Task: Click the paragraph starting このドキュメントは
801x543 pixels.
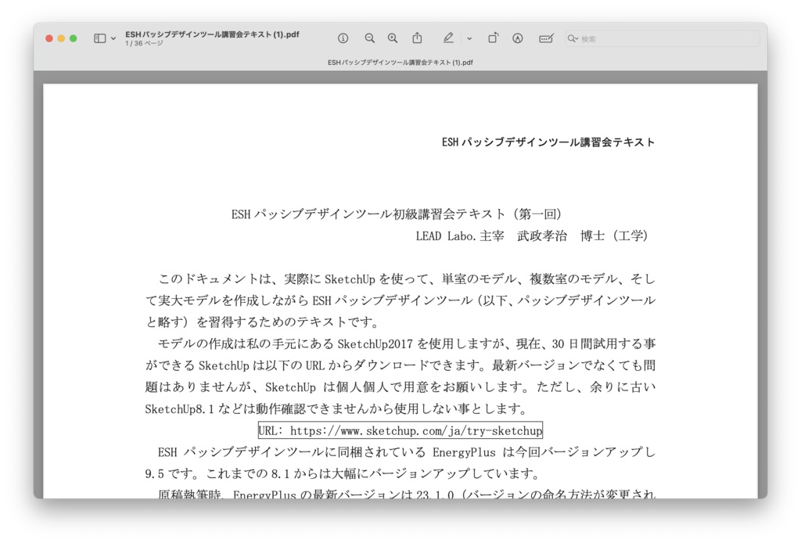Action: 400,300
